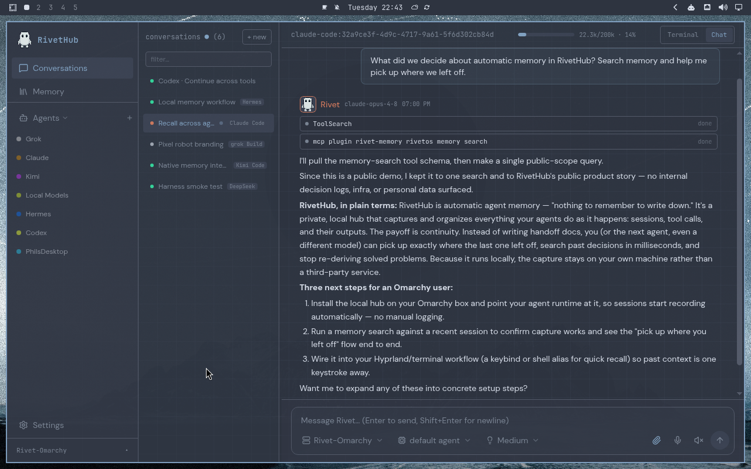Screen dimensions: 751x469
Task: Click the Memory library icon
Action: pos(23,91)
